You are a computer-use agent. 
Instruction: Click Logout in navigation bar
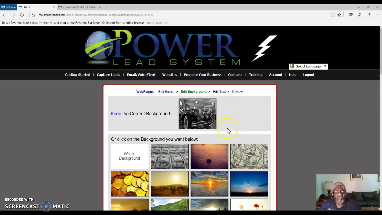tap(309, 75)
